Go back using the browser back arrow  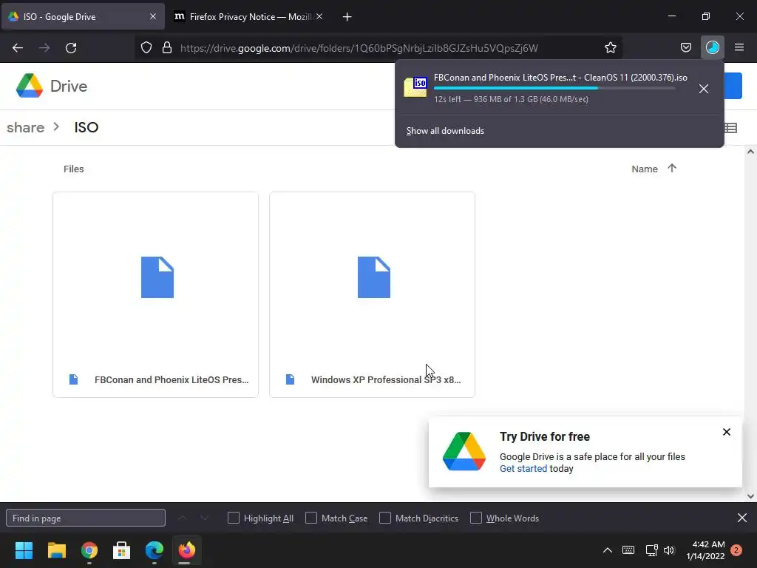(x=18, y=48)
